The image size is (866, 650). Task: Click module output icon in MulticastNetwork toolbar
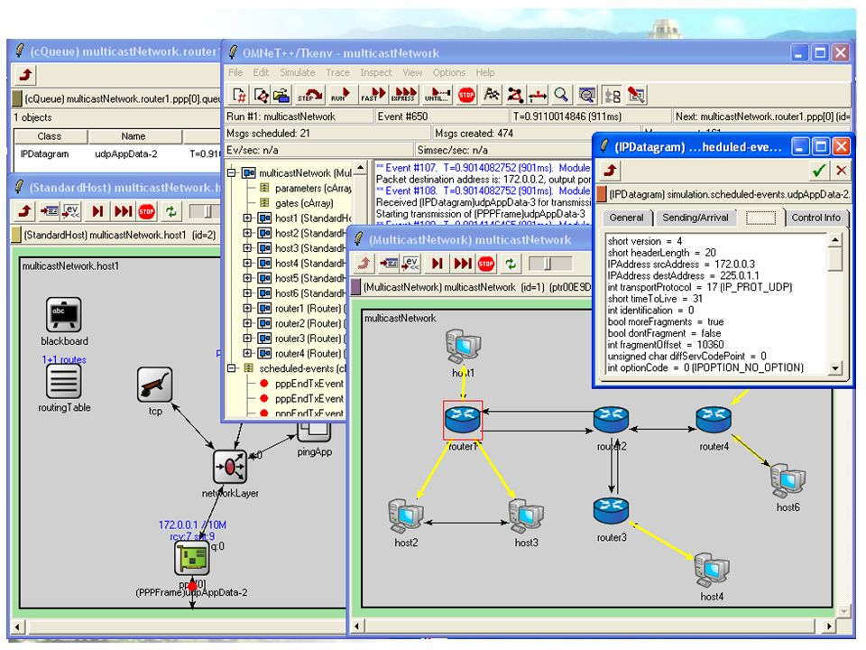click(x=388, y=264)
